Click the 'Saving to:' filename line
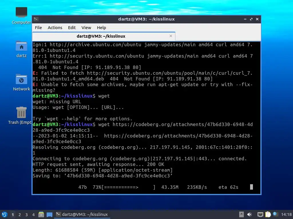The image size is (293, 219). 102,176
